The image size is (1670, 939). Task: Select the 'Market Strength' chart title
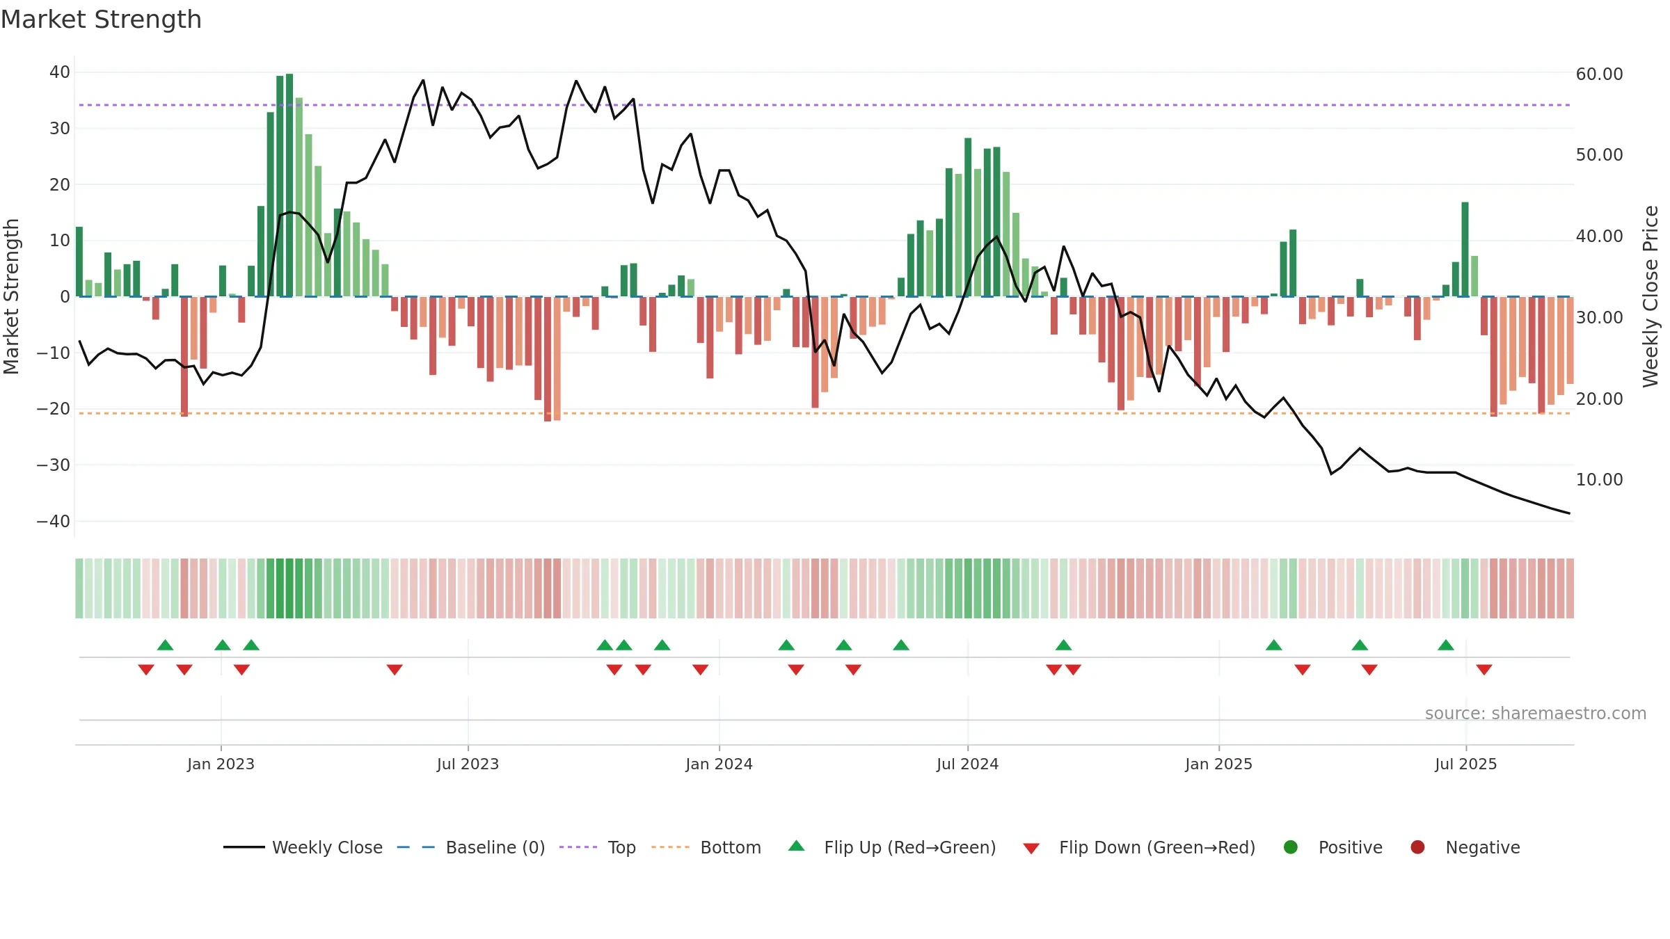tap(101, 19)
